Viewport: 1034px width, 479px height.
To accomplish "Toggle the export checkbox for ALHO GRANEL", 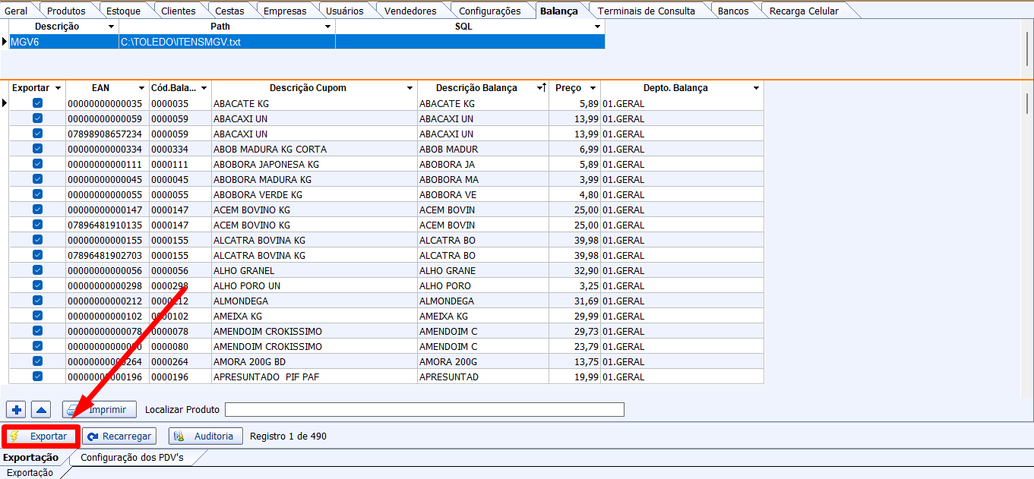I will click(37, 270).
